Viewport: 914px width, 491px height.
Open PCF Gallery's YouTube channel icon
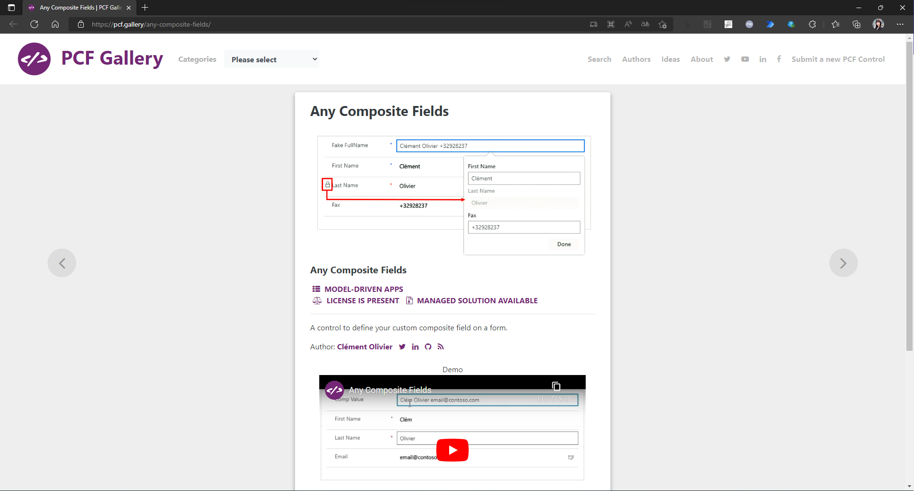point(745,59)
